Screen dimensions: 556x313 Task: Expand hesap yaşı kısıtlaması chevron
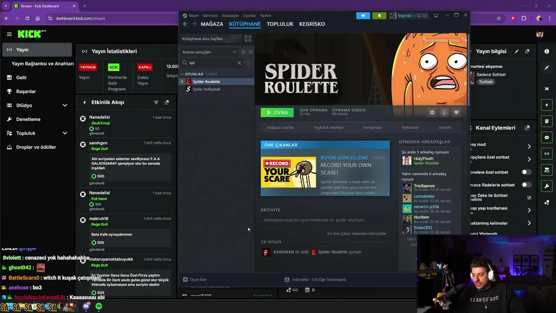(x=529, y=210)
